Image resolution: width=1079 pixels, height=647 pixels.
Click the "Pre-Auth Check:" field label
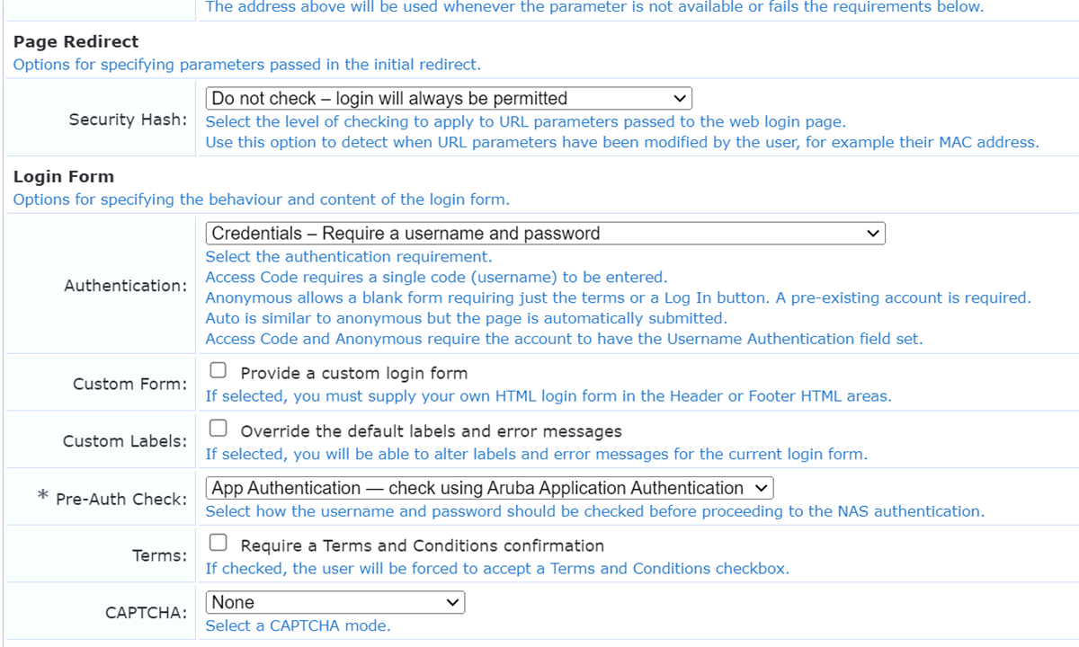click(x=121, y=499)
